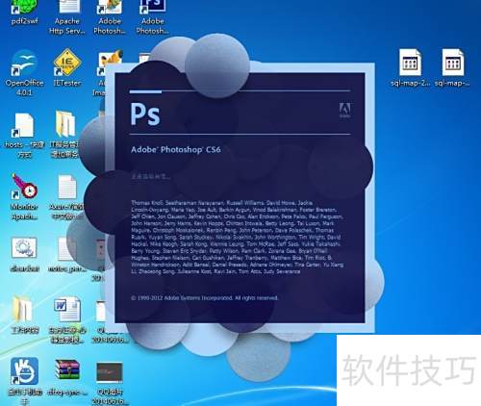
Task: Select the Adobe Photoshop shortcut with picture icon
Action: [110, 16]
